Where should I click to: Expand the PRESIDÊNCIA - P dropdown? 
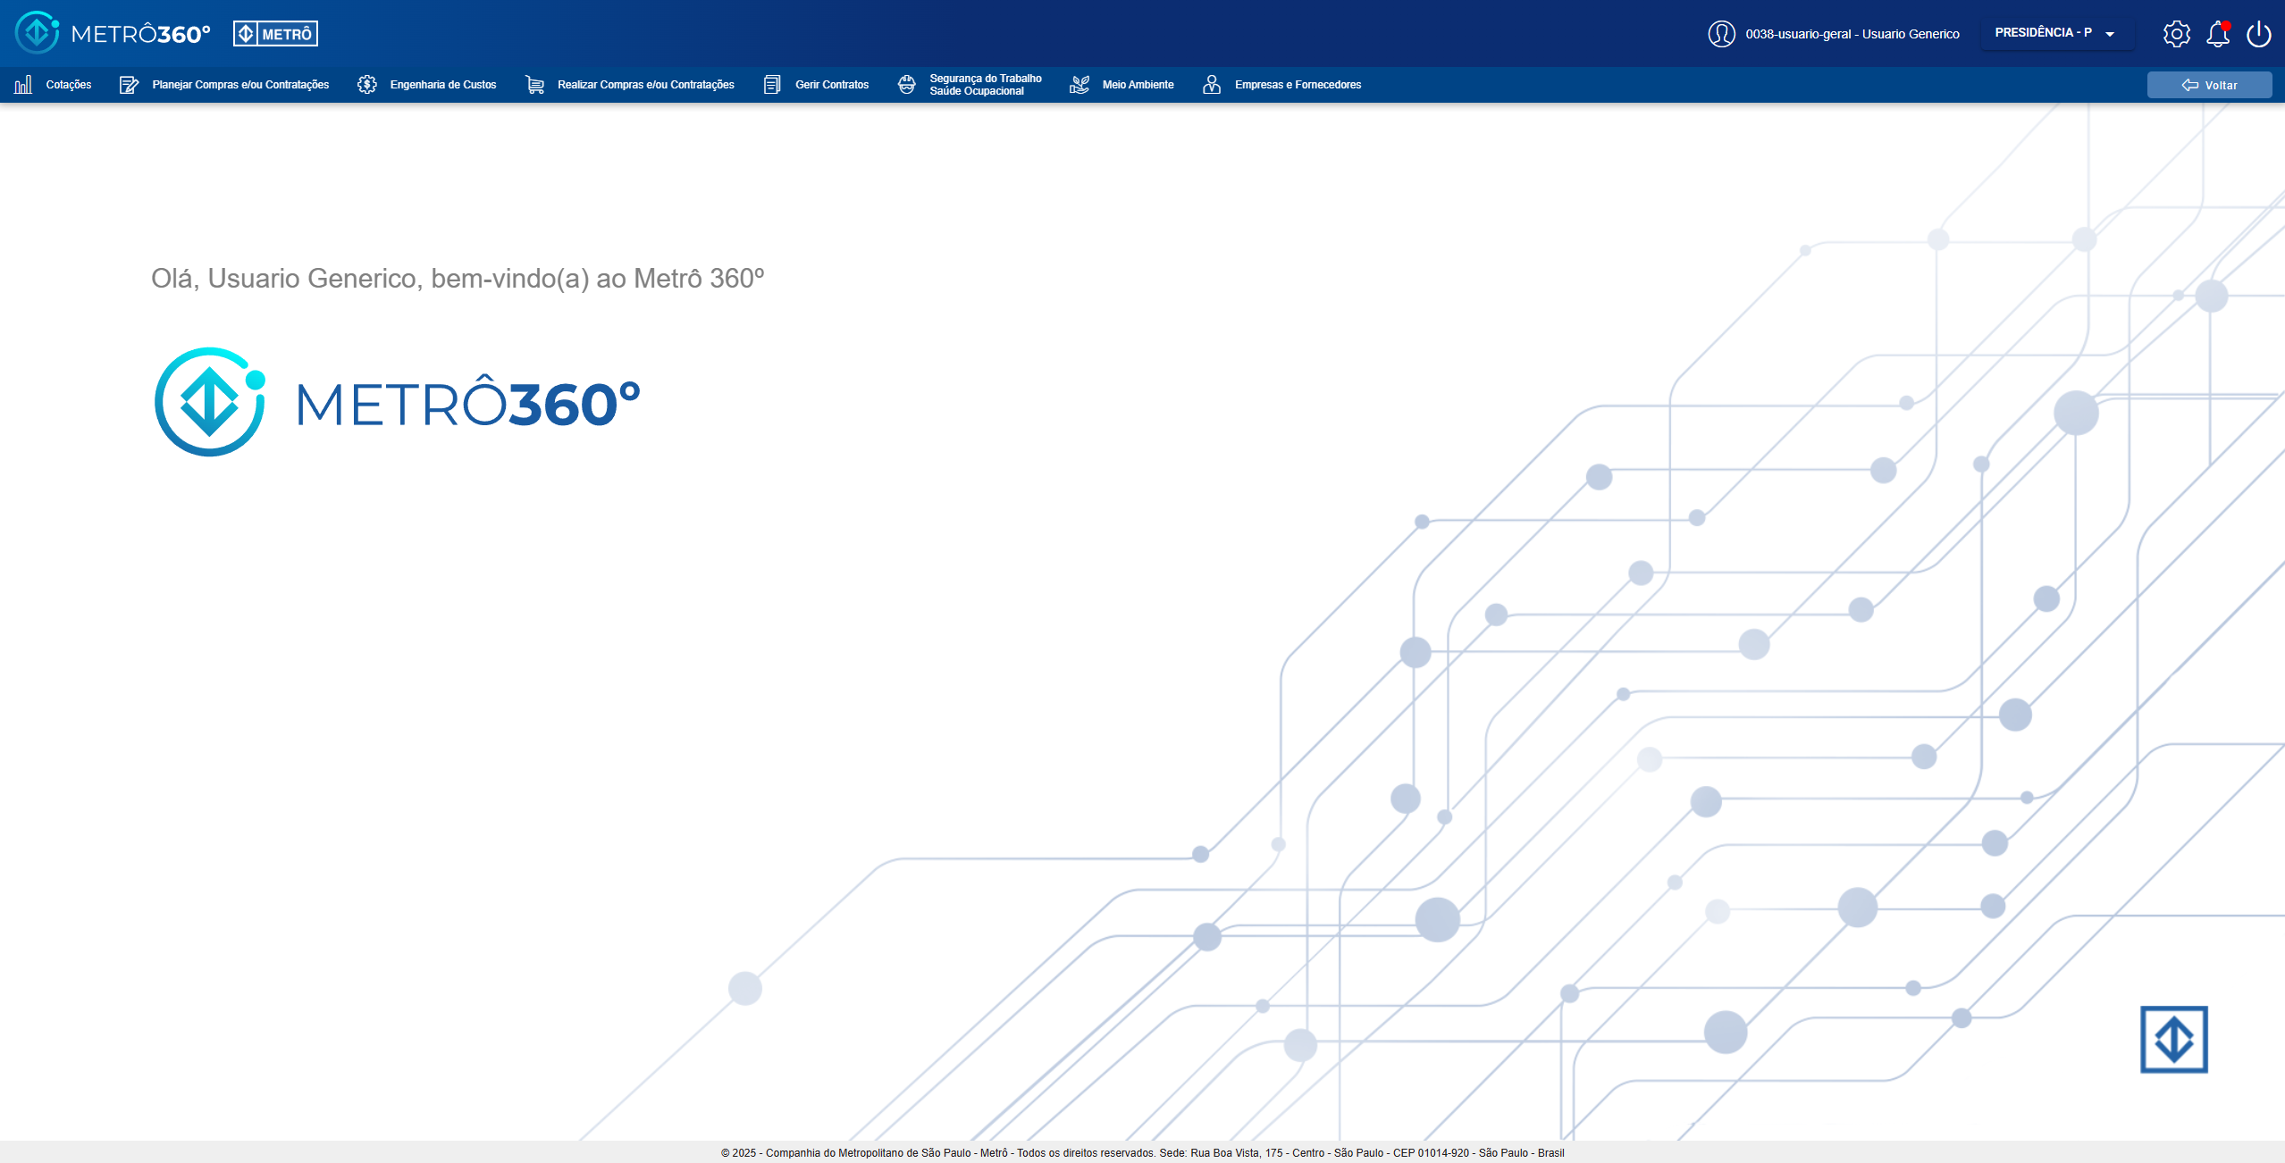[2056, 33]
